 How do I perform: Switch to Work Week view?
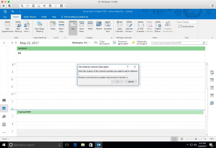coord(82,27)
